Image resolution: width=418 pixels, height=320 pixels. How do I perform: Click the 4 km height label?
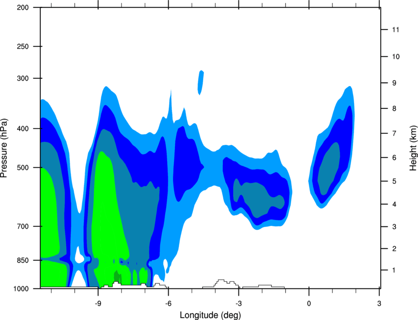[x=394, y=204]
